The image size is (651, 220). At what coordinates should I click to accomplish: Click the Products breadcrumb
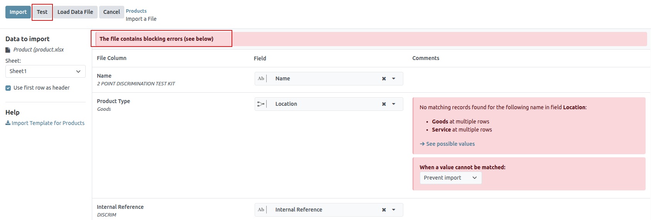coord(136,11)
